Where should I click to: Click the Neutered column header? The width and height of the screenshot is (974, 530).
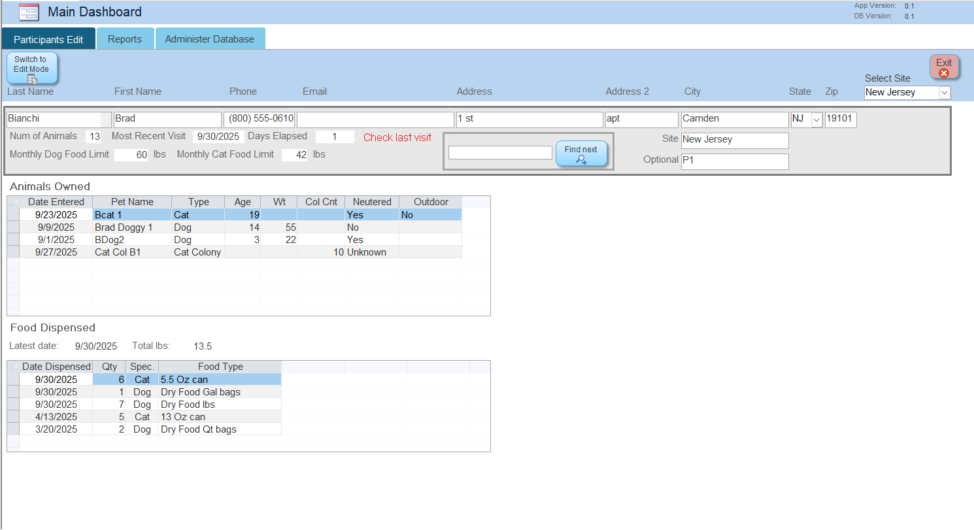[372, 202]
